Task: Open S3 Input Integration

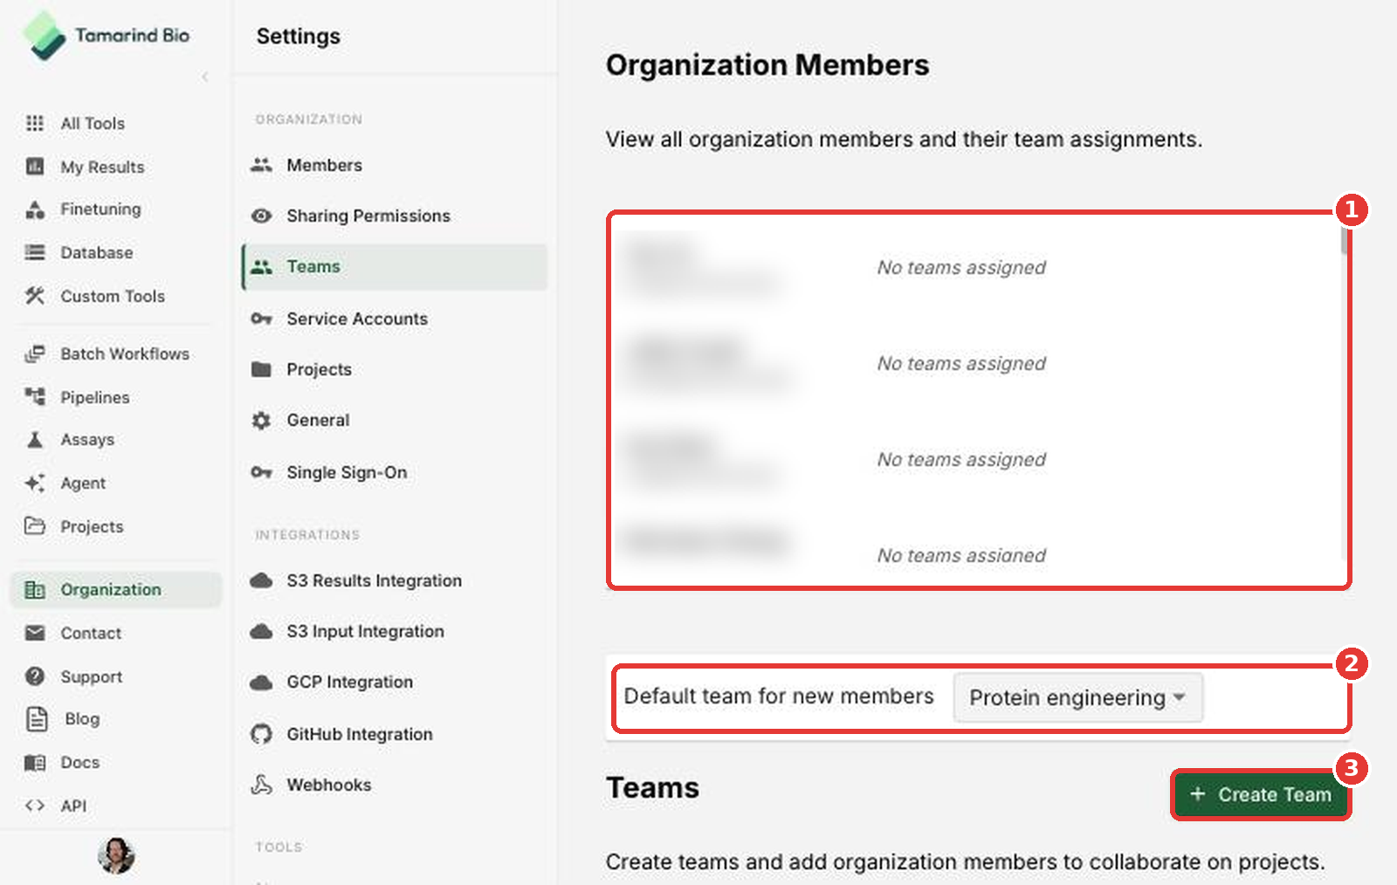Action: pos(395,631)
